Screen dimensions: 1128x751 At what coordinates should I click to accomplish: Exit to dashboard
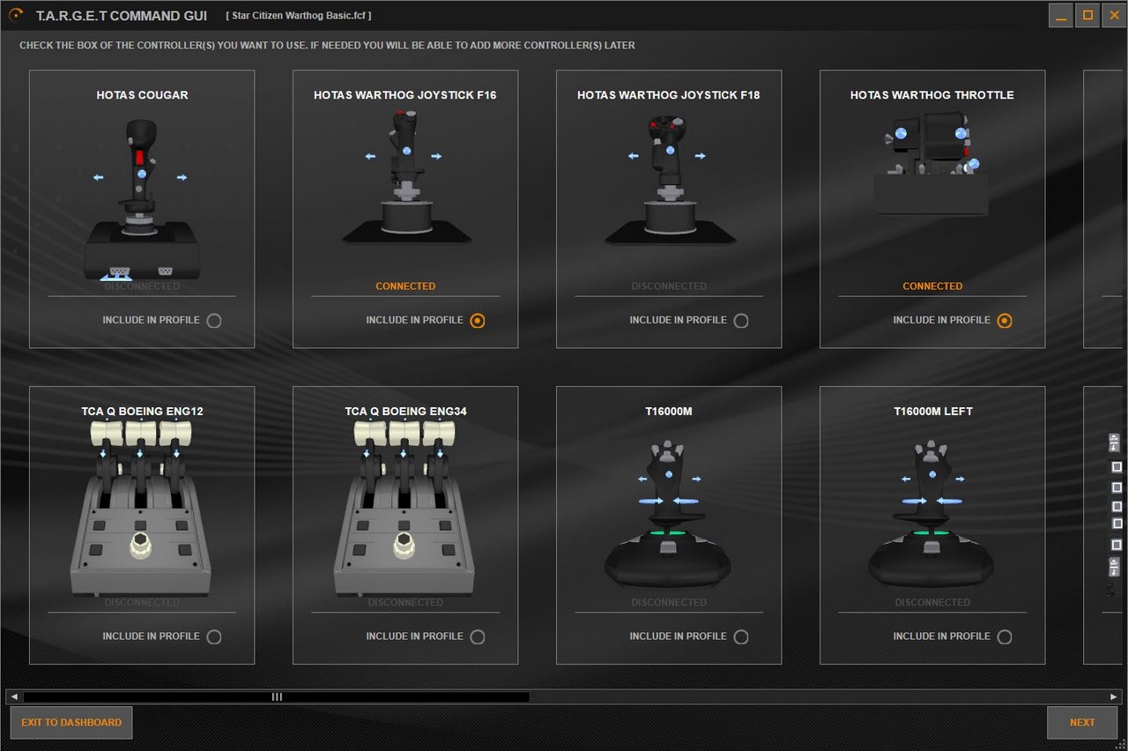click(71, 723)
